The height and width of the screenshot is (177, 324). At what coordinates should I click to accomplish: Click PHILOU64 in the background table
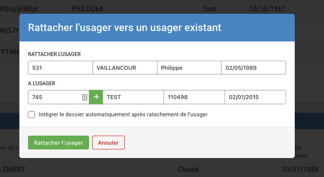click(87, 9)
